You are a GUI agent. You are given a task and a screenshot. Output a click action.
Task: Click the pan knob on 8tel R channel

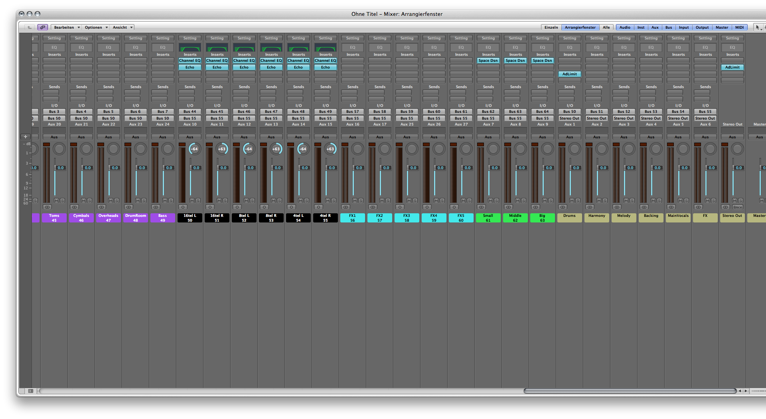coord(276,149)
